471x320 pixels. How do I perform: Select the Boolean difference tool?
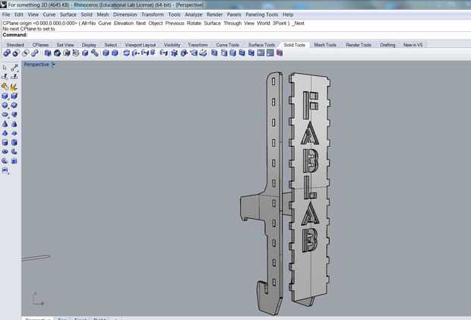(x=16, y=53)
